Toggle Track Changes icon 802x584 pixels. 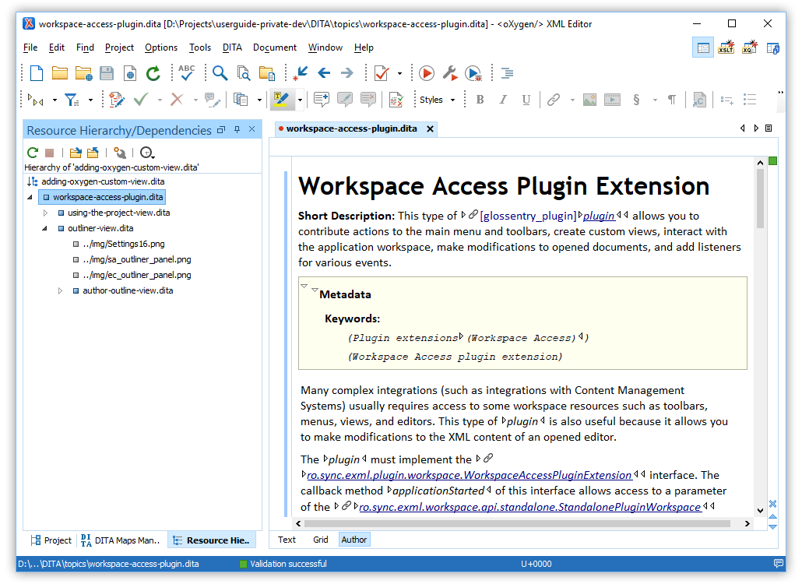click(117, 99)
